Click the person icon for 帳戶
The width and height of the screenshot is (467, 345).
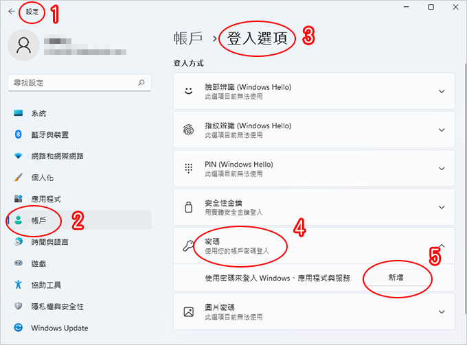point(19,220)
